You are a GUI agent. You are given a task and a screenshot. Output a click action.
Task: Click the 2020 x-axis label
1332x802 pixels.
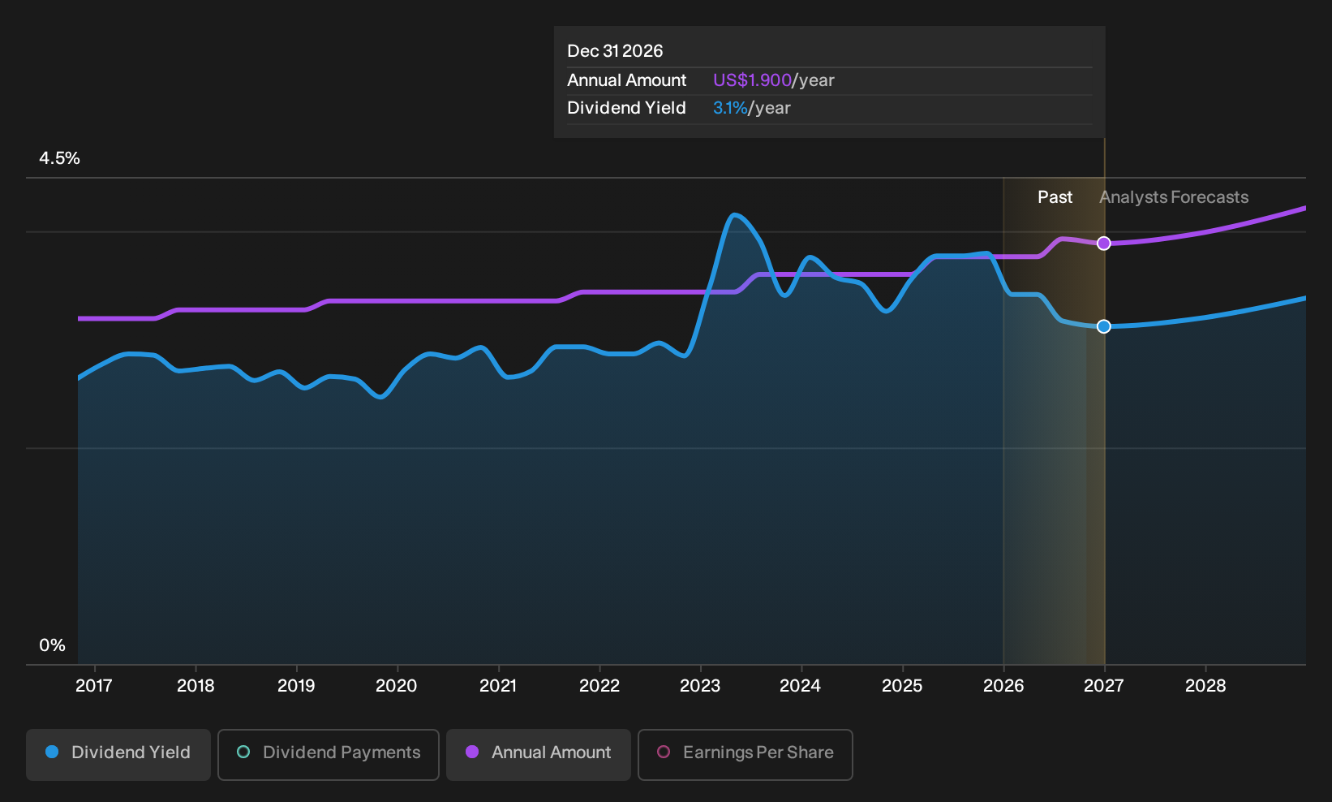397,686
